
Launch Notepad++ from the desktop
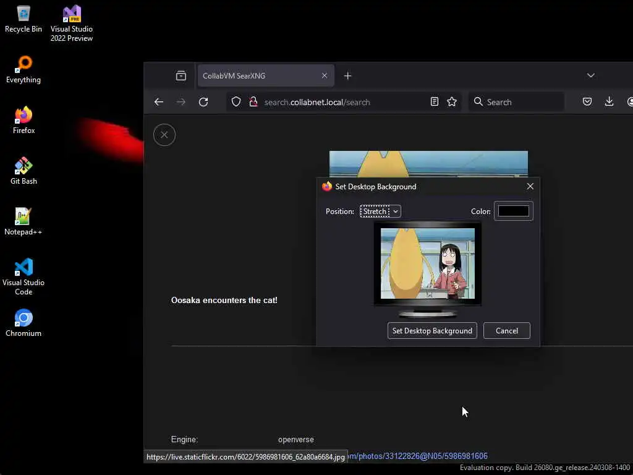pyautogui.click(x=23, y=221)
